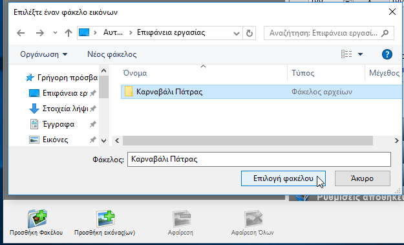Change the view layout icon
The image size is (404, 245).
[x=346, y=54]
